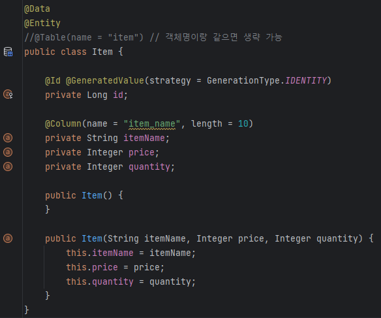Click the class name Item in the declaration
The height and width of the screenshot is (318, 381).
tap(102, 52)
